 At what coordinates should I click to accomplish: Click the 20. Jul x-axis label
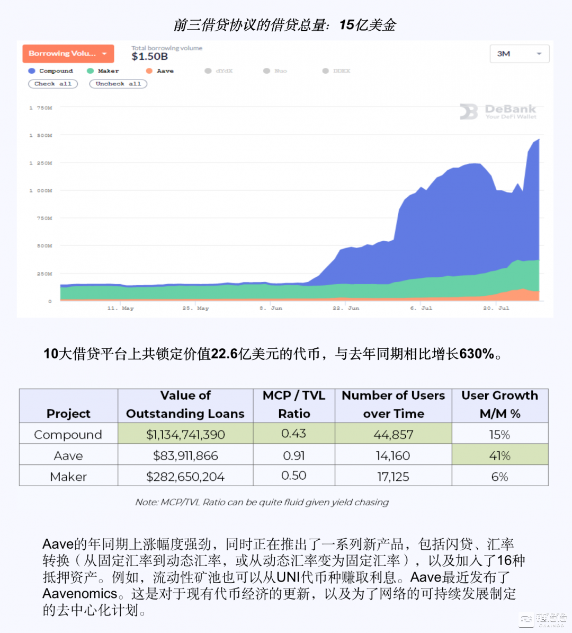click(x=496, y=308)
